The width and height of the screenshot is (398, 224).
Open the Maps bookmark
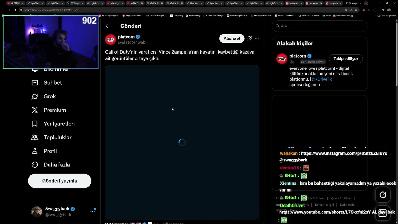coord(326,16)
